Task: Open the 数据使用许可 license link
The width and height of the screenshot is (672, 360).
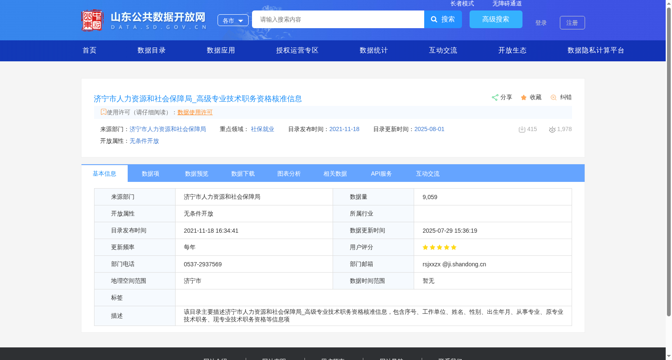Action: point(195,112)
